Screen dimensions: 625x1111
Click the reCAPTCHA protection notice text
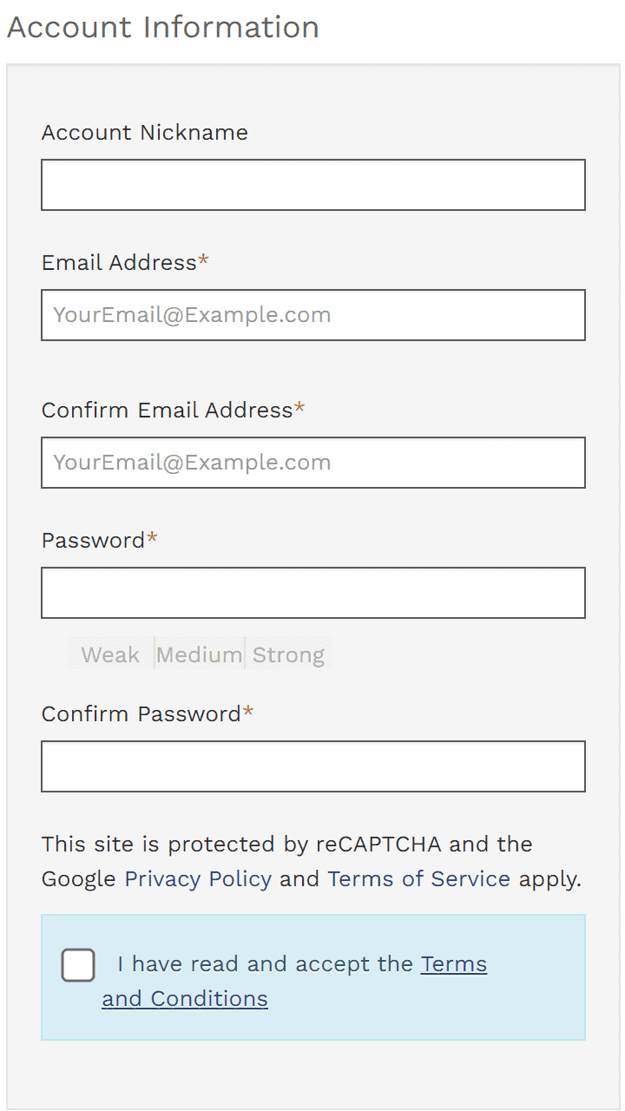tap(286, 845)
